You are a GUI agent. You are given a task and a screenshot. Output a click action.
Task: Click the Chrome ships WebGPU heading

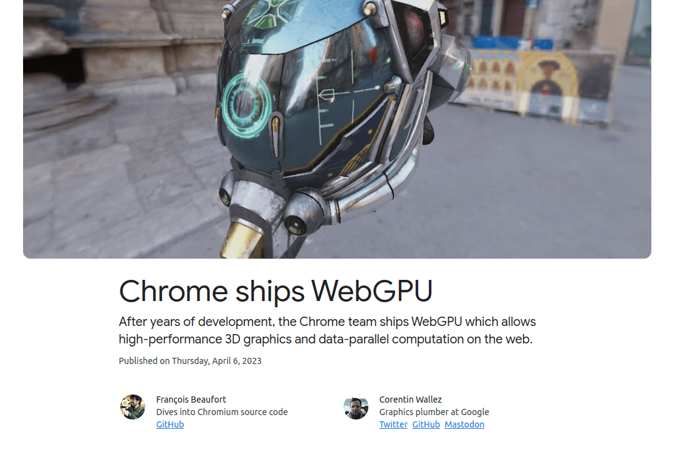pyautogui.click(x=276, y=291)
